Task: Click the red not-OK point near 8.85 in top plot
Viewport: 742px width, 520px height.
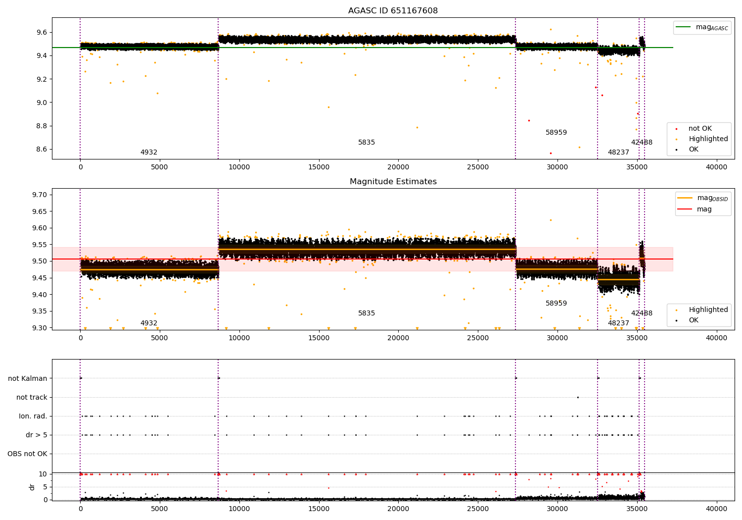Action: 529,120
